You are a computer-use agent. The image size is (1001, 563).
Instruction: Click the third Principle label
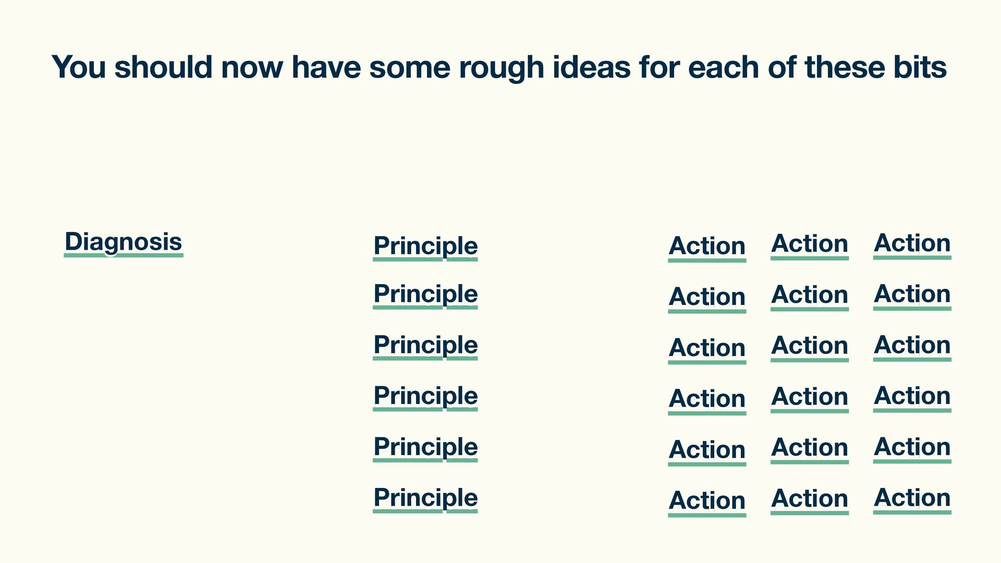pos(425,346)
